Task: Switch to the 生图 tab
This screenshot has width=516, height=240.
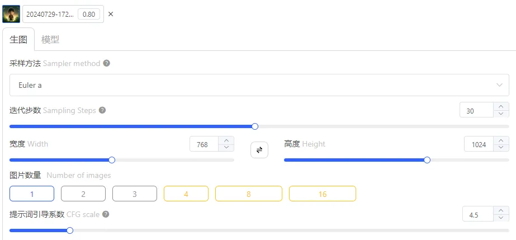Action: click(18, 39)
